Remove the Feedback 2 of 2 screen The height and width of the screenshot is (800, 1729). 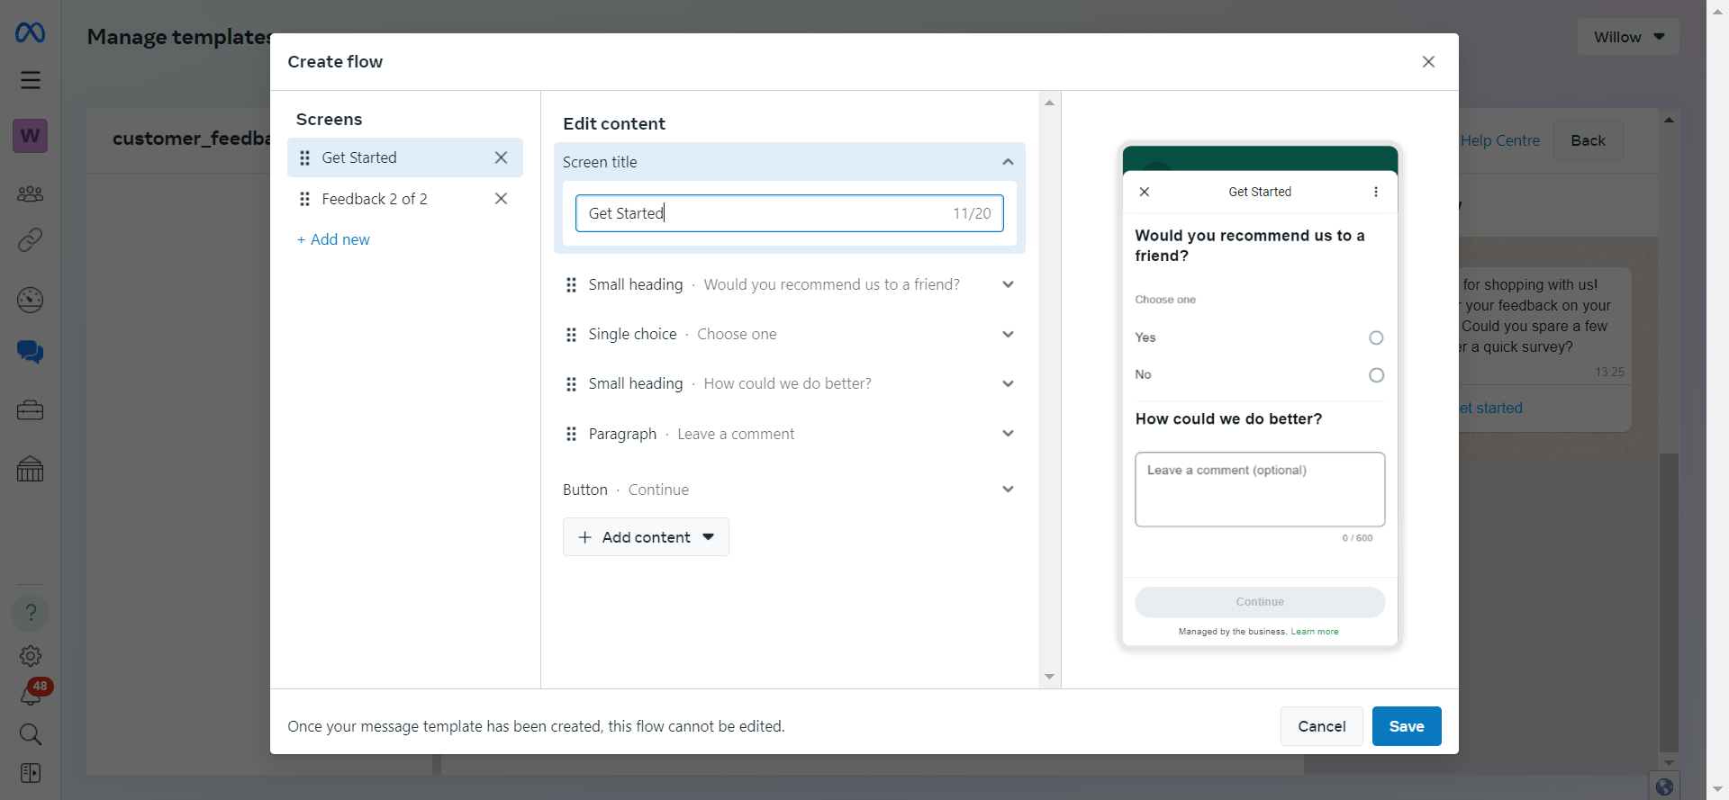click(x=502, y=199)
